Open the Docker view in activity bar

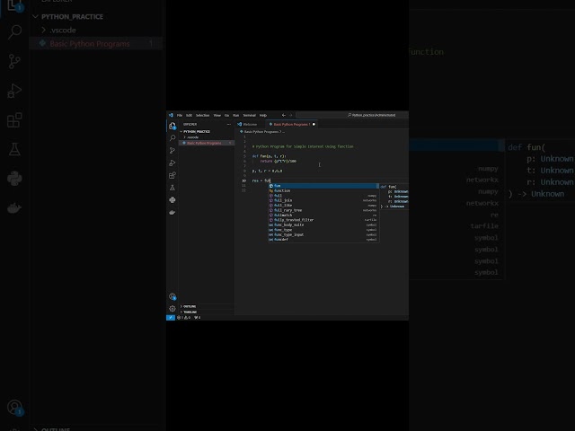[172, 212]
